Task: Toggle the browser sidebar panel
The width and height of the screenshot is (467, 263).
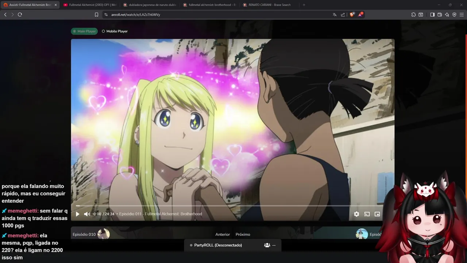Action: click(432, 15)
